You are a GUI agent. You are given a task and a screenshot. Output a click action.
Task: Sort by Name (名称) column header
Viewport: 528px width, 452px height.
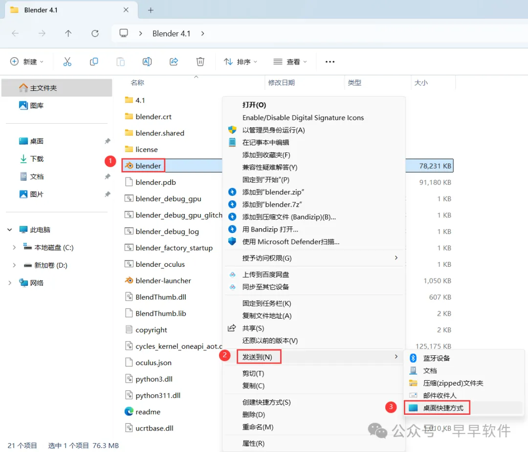(x=137, y=83)
